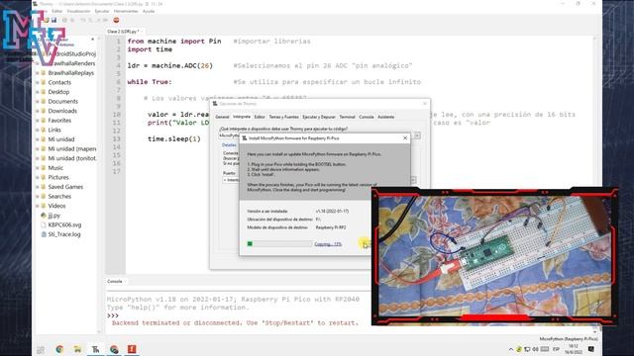Screen dimensions: 634x356
Task: Close the Install MicroPython firmware dialog
Action: coord(405,138)
